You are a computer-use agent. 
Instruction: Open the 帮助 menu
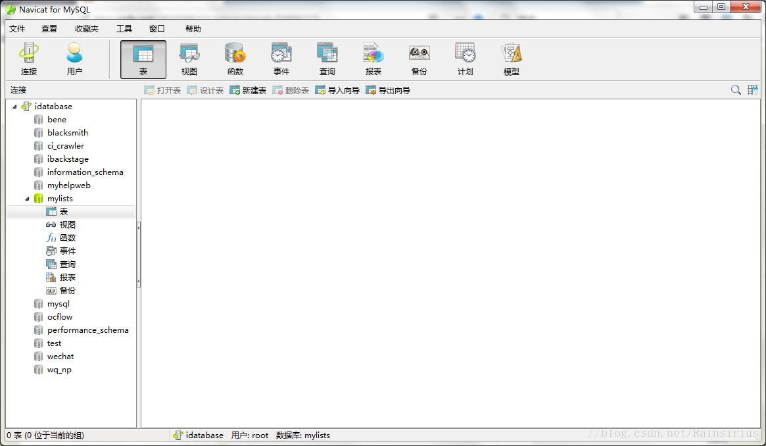193,29
